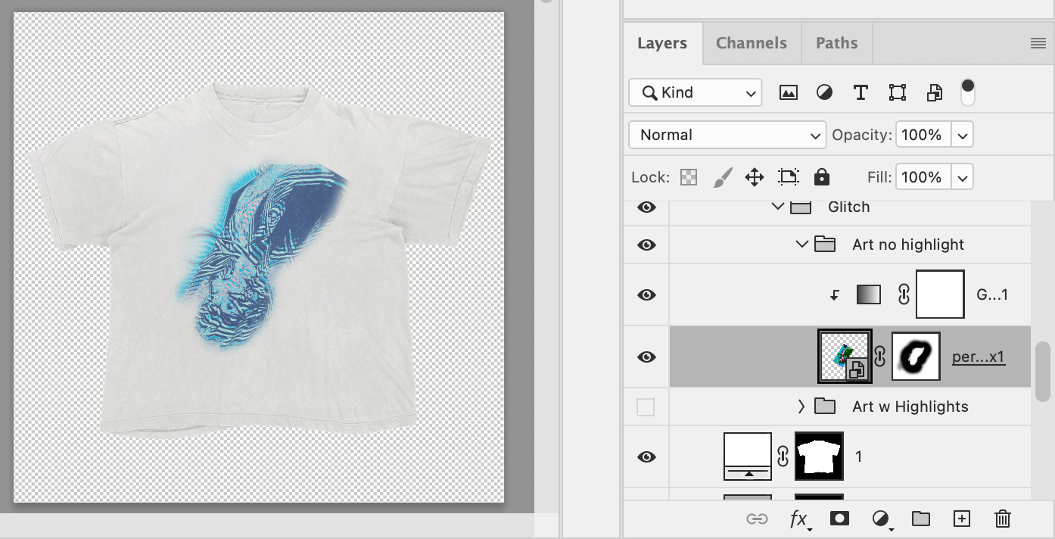The height and width of the screenshot is (539, 1055).
Task: Filter for smart object layers icon
Action: tap(935, 92)
